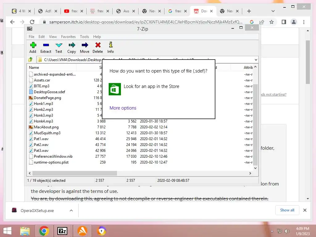Open the OperaGXSetup.exe download item

point(37,210)
